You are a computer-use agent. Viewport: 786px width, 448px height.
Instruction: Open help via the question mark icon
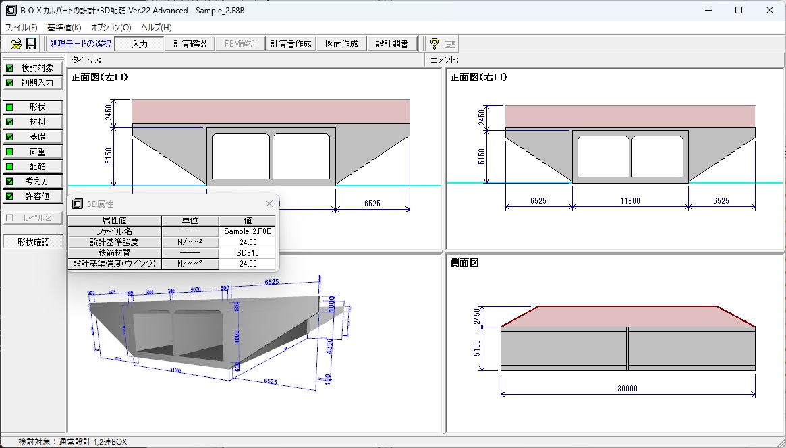click(434, 44)
